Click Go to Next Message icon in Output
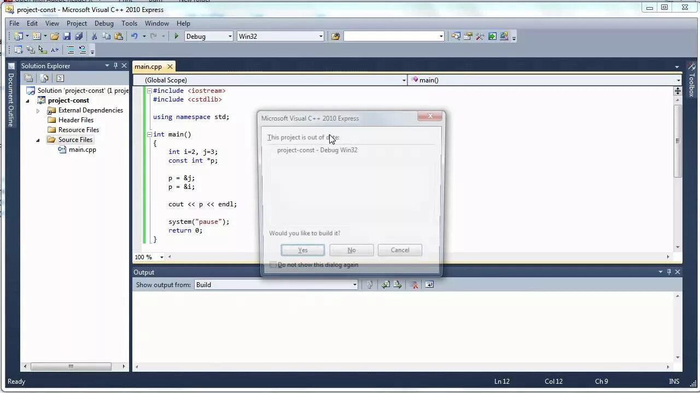This screenshot has height=393, width=700. pyautogui.click(x=398, y=284)
